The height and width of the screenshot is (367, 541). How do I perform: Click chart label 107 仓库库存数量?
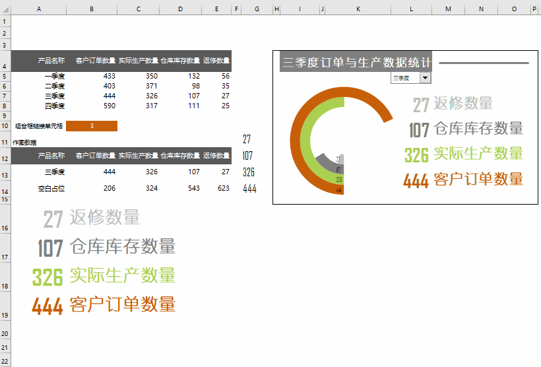click(466, 129)
